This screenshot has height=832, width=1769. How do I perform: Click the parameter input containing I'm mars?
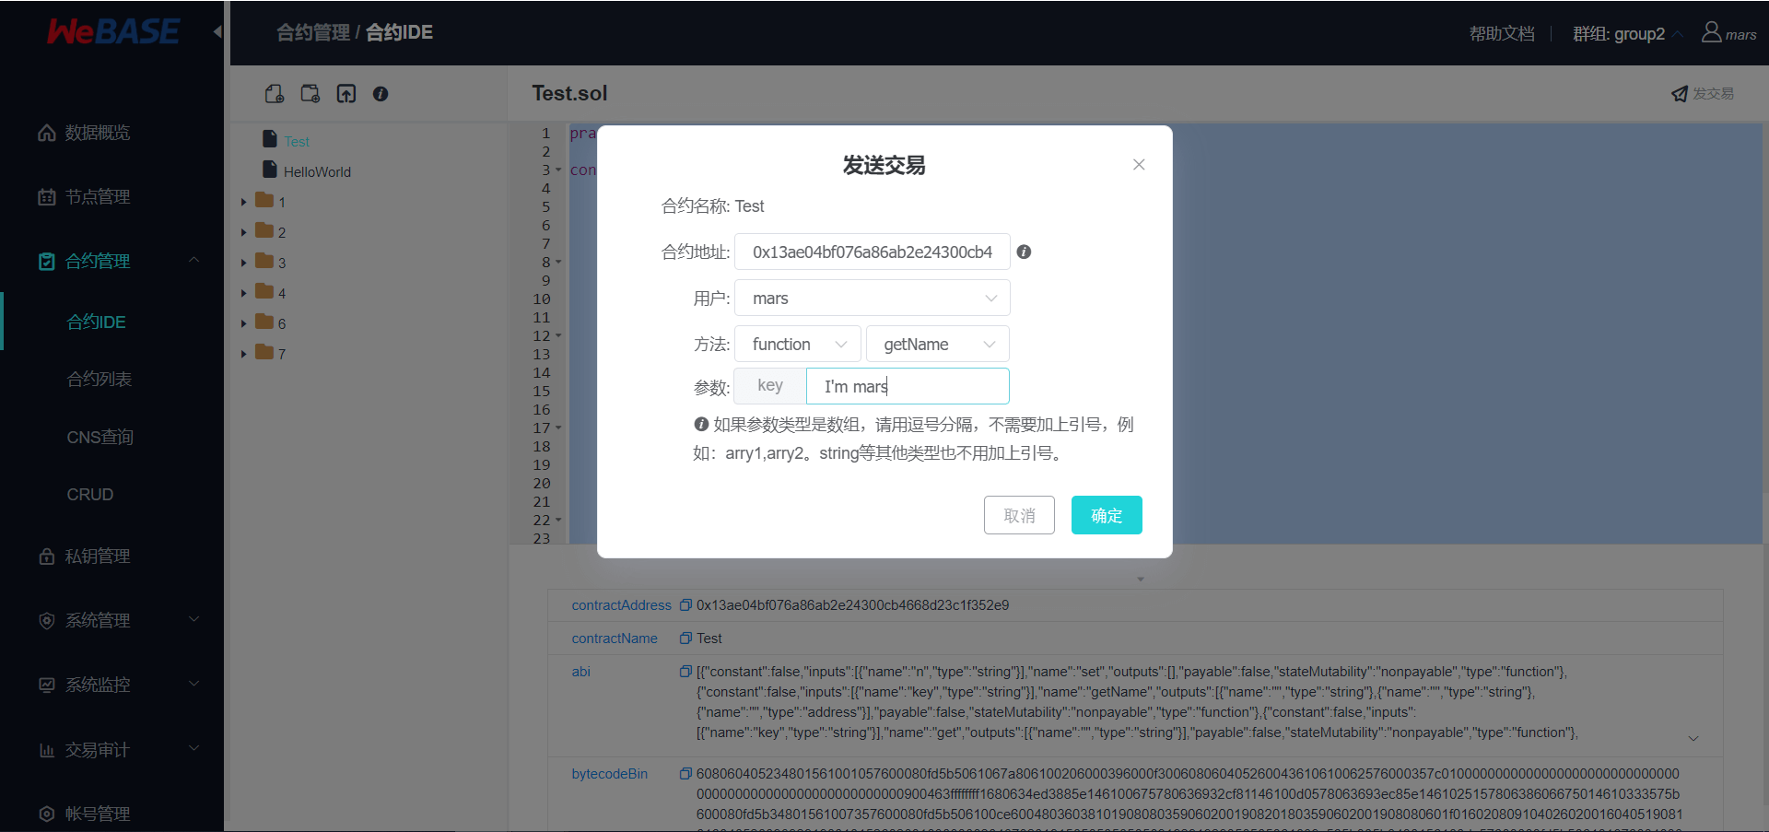pos(907,386)
